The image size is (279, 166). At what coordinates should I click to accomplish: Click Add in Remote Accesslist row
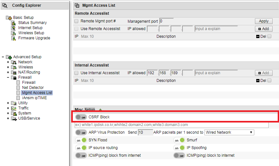(x=264, y=29)
